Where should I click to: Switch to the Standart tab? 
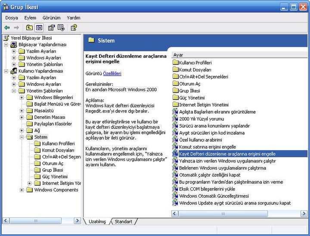pos(124,221)
